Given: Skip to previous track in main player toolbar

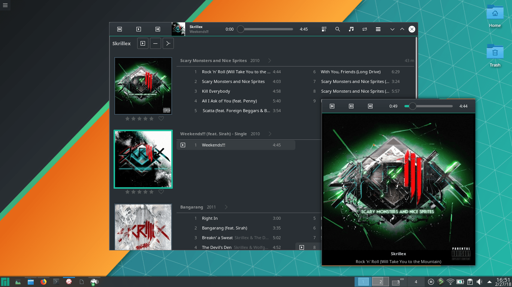Looking at the screenshot, I should [120, 29].
